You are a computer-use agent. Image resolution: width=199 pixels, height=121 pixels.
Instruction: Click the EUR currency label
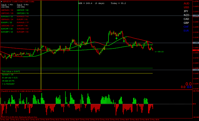(186, 31)
